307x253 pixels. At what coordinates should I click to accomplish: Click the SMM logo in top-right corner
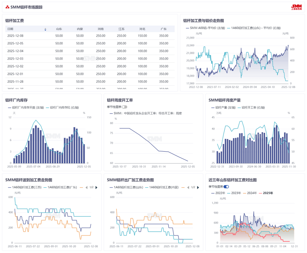[x=297, y=7]
